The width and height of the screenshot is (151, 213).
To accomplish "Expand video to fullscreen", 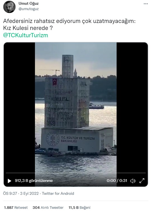I will tap(142, 181).
